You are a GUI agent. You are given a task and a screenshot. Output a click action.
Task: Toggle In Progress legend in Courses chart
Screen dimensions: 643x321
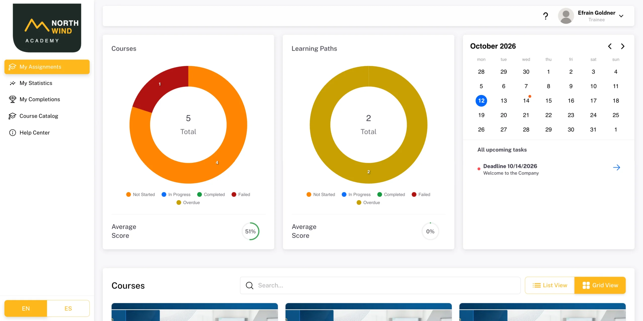(176, 194)
